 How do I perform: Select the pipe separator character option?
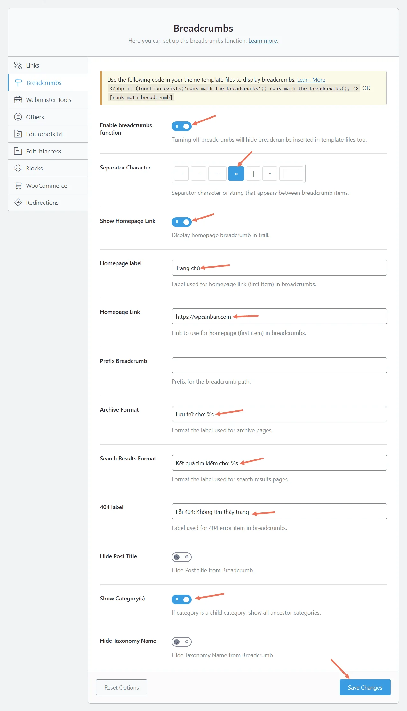(x=253, y=174)
